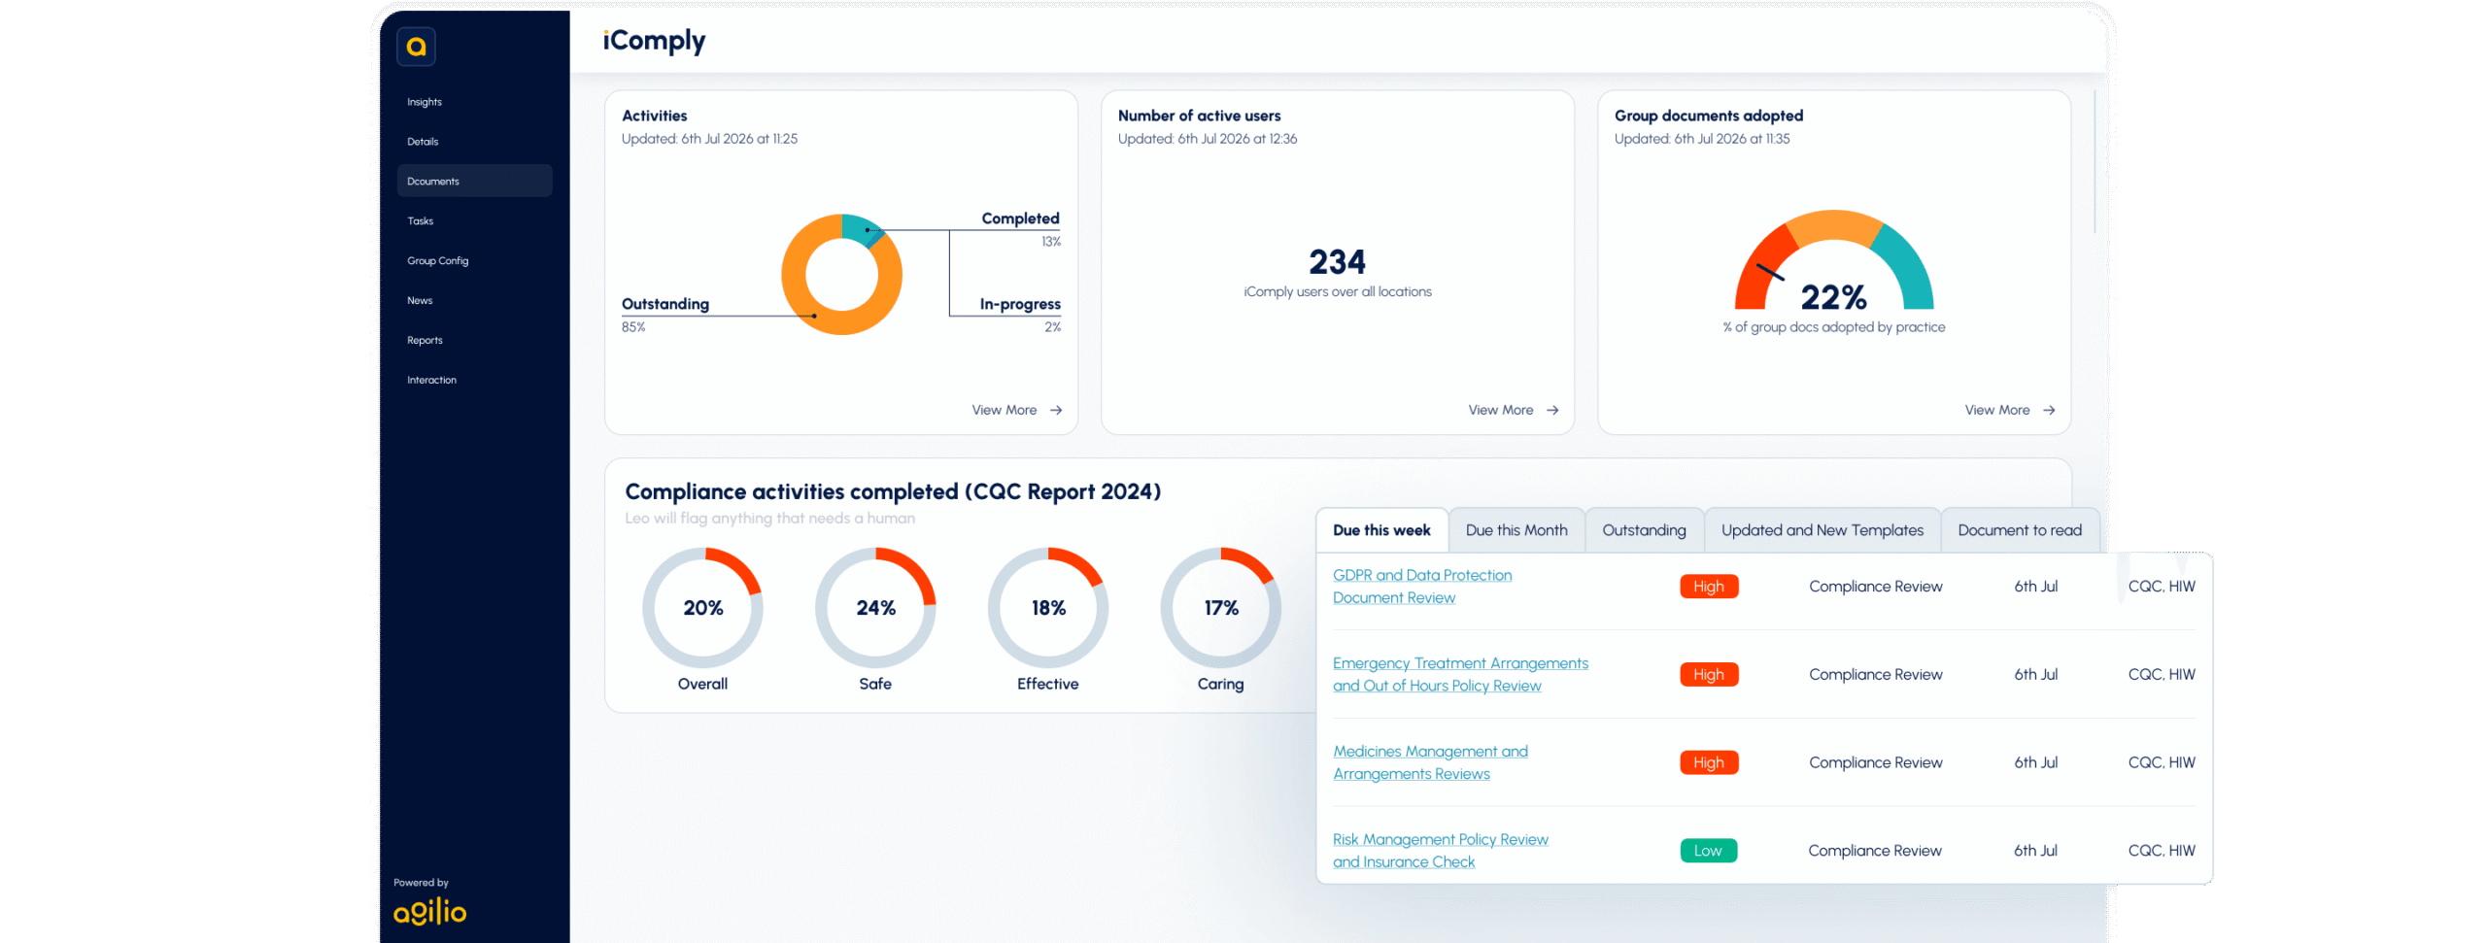
Task: Click the Activities donut chart
Action: pyautogui.click(x=841, y=274)
